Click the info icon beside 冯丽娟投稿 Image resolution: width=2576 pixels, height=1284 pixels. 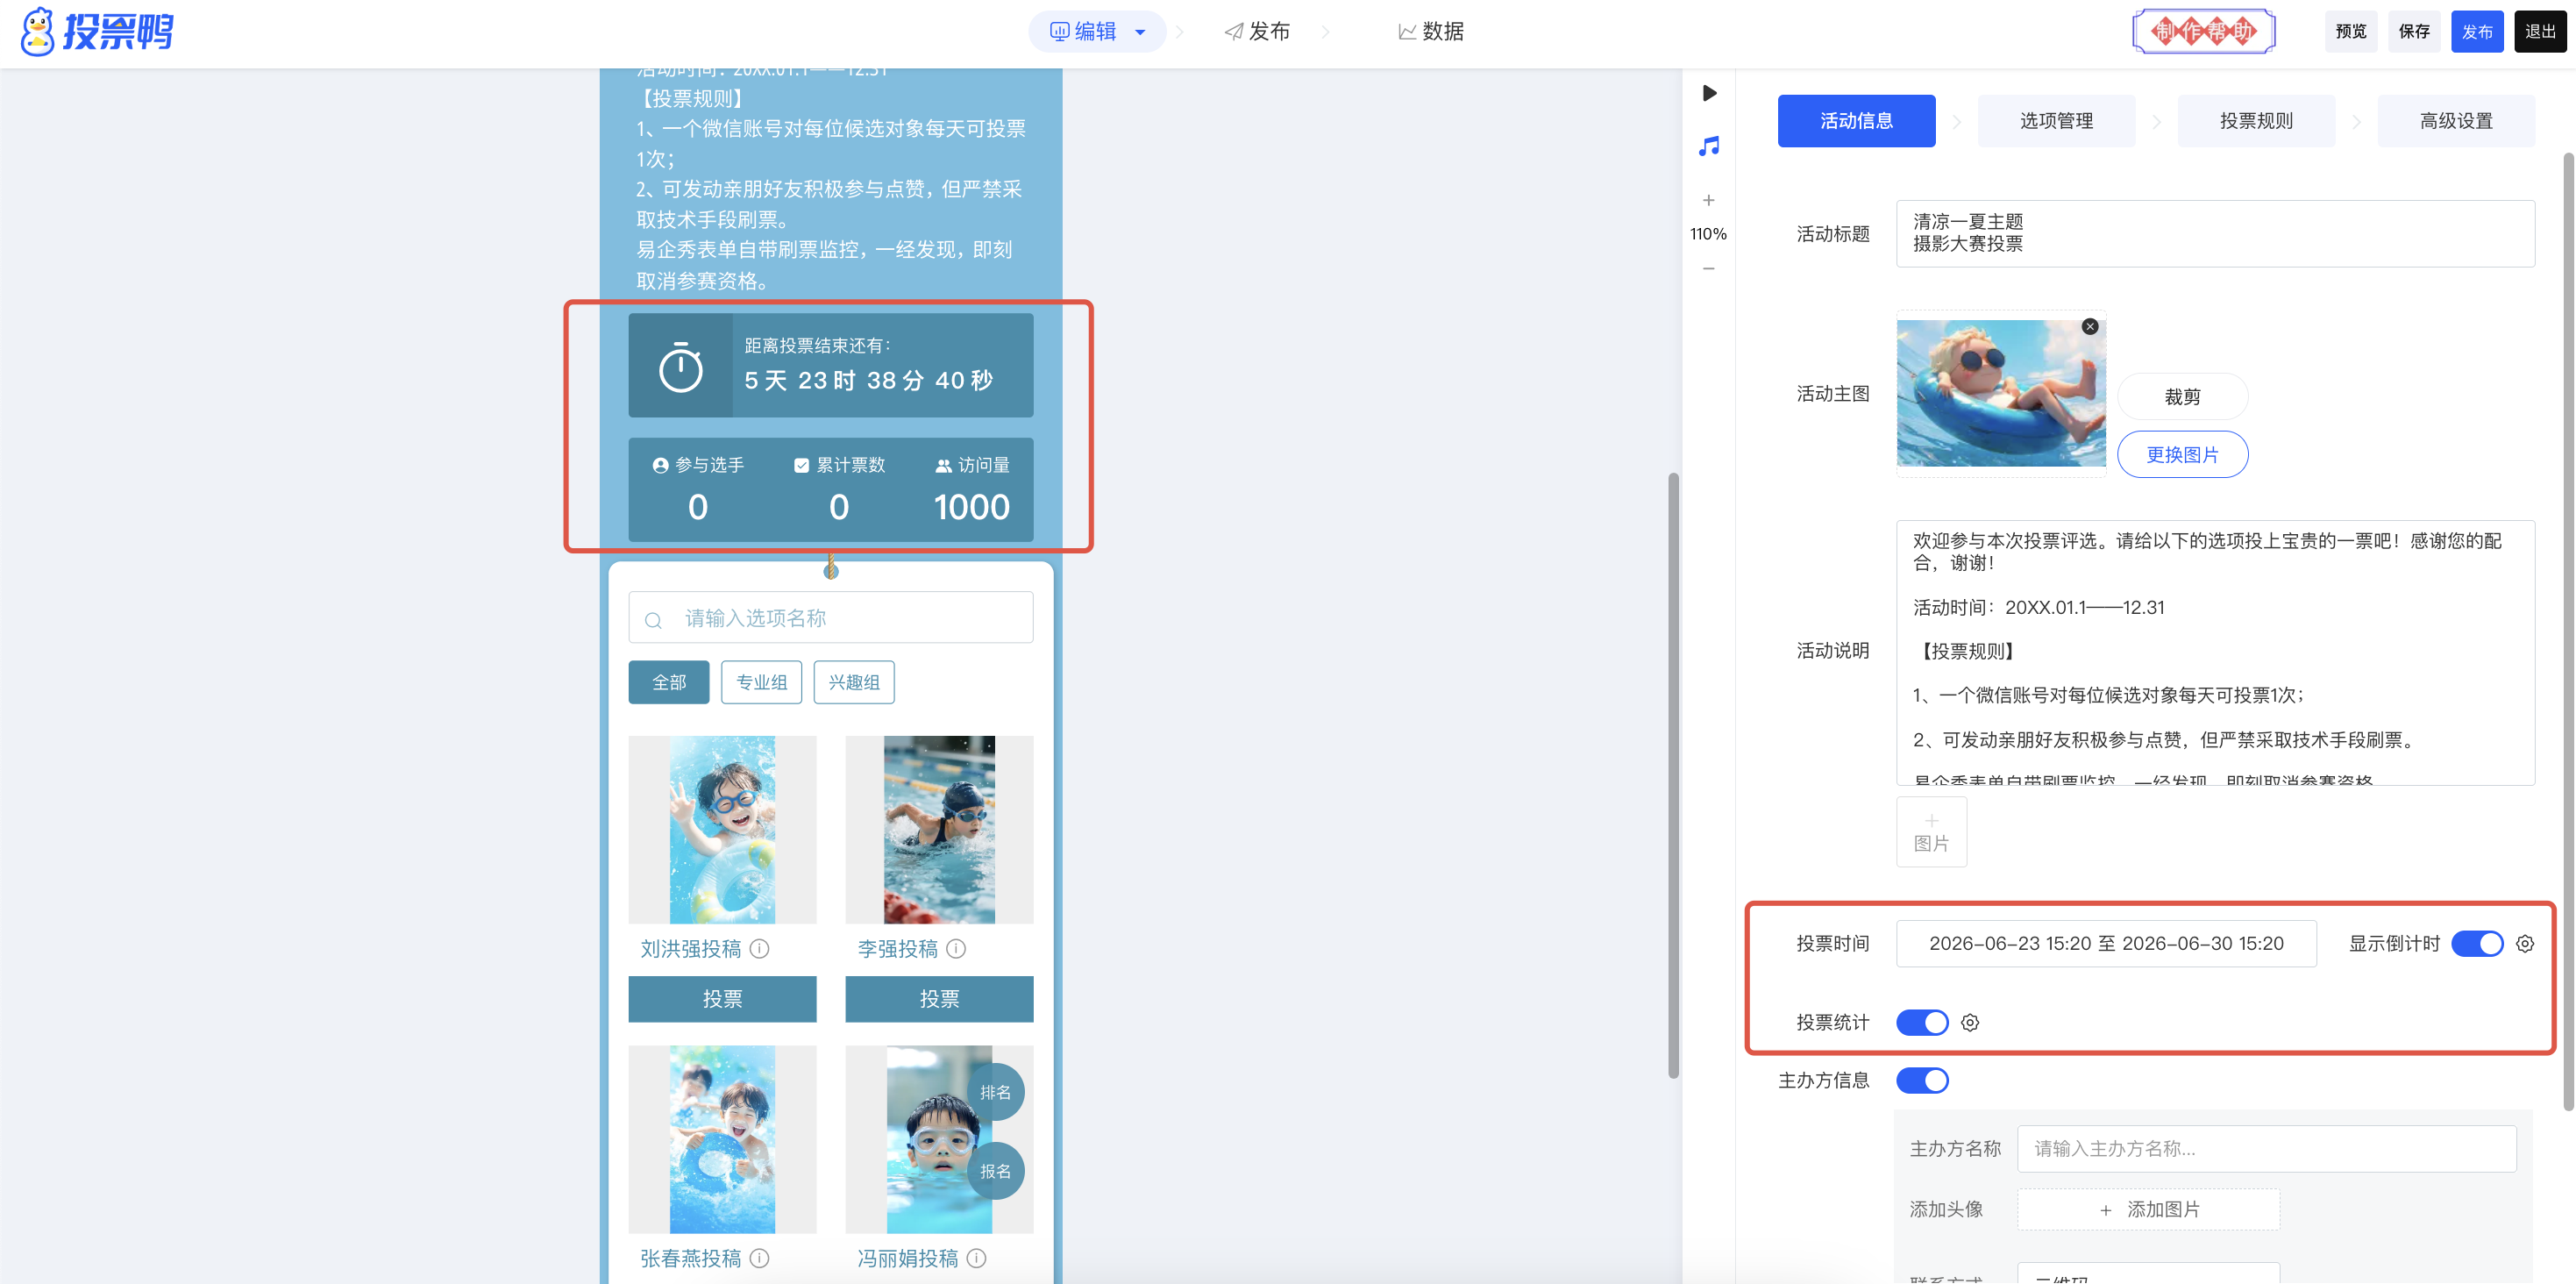coord(977,1258)
